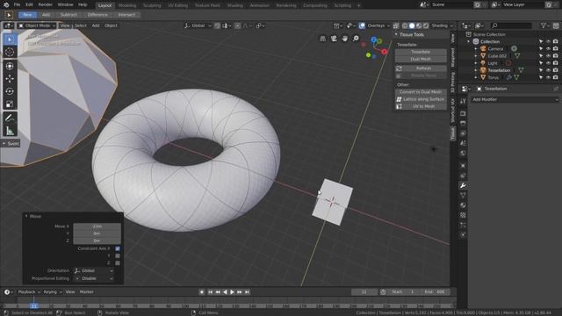This screenshot has height=316, width=562.
Task: Select the Measure tool
Action: click(x=10, y=131)
